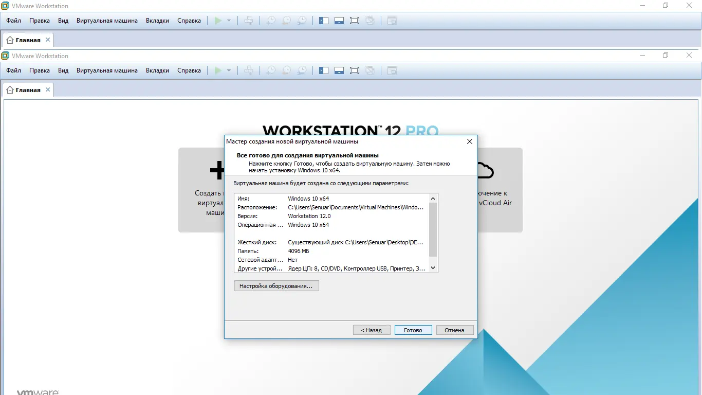Click the parameter list's scroll-down arrow

(433, 268)
